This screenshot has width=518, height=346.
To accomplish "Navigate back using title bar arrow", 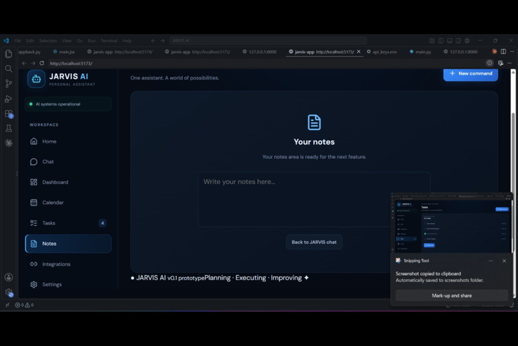I will [x=154, y=41].
